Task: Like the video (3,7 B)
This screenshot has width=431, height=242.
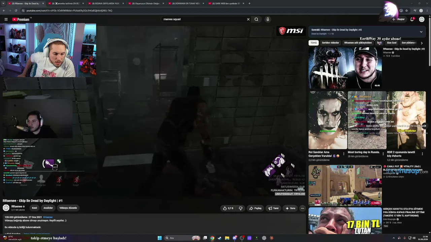Action: [x=228, y=208]
